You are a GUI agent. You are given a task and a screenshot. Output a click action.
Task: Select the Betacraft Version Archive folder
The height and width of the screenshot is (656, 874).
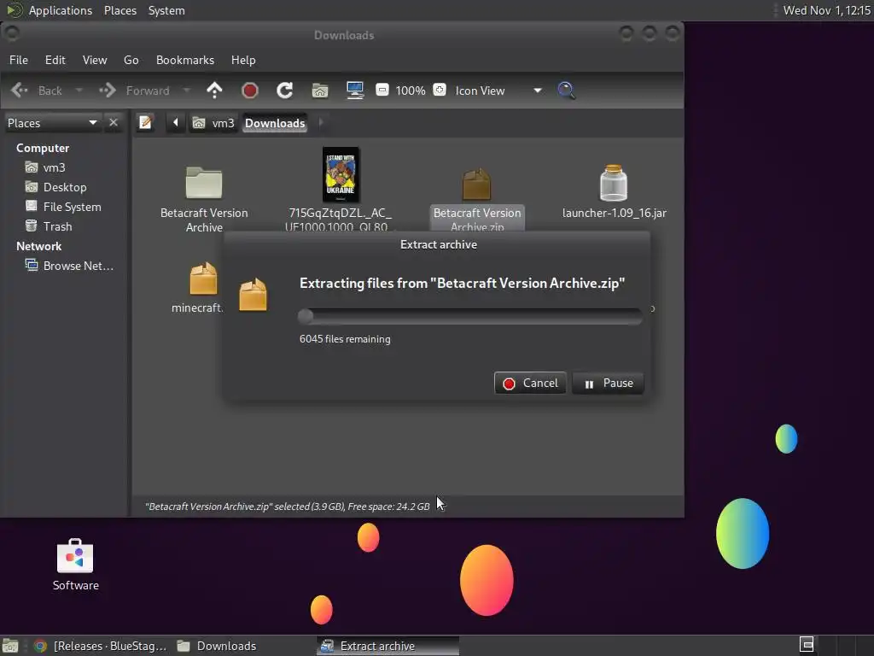204,200
